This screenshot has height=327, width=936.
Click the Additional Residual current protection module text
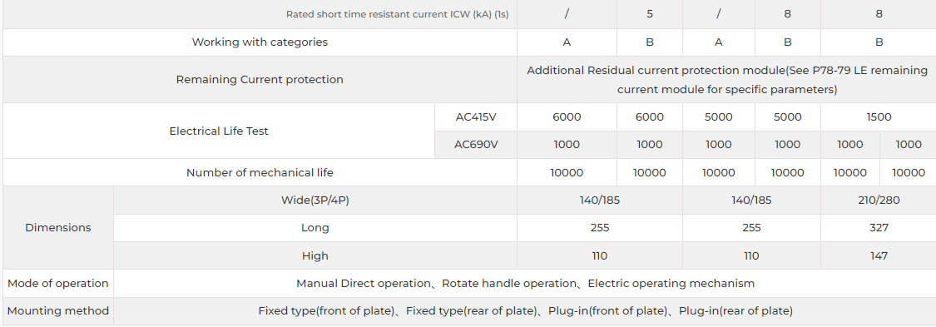pyautogui.click(x=726, y=80)
